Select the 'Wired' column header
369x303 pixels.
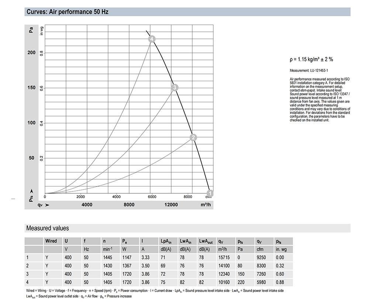click(51, 241)
